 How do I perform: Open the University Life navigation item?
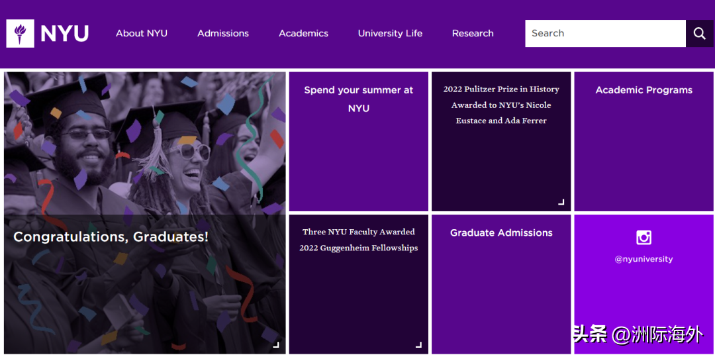click(x=390, y=33)
